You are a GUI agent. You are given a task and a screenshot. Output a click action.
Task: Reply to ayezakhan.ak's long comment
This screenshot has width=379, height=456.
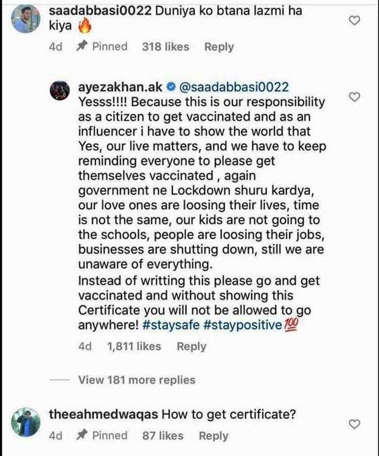tap(192, 346)
